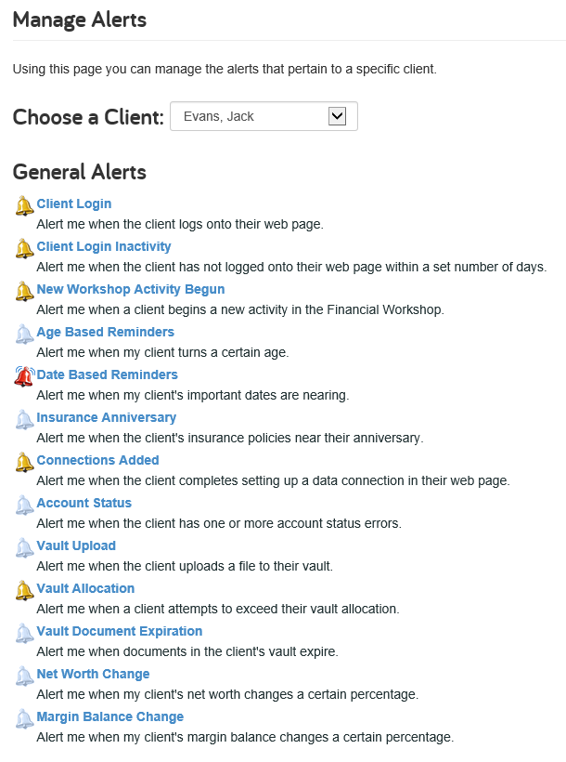The image size is (566, 762).
Task: Open the Insurance Anniversary link
Action: pos(107,417)
